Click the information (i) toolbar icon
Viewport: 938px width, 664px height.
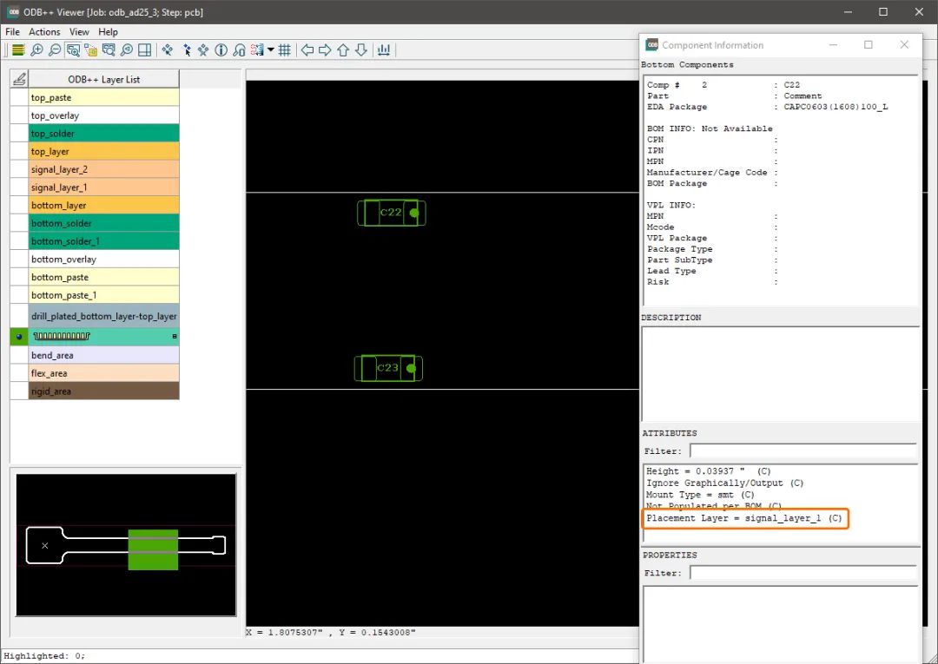pos(221,50)
